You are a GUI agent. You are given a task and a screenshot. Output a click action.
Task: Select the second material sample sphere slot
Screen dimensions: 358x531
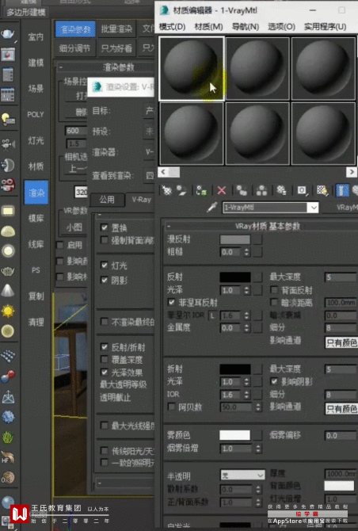tap(257, 69)
